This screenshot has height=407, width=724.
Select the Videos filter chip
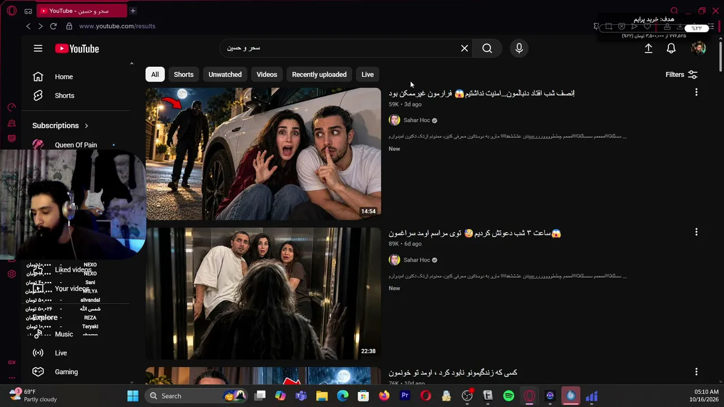point(267,75)
